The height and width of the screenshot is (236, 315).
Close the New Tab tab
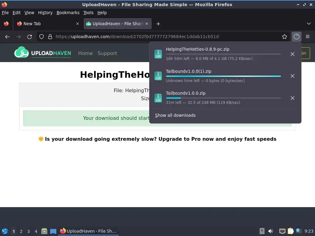point(77,24)
